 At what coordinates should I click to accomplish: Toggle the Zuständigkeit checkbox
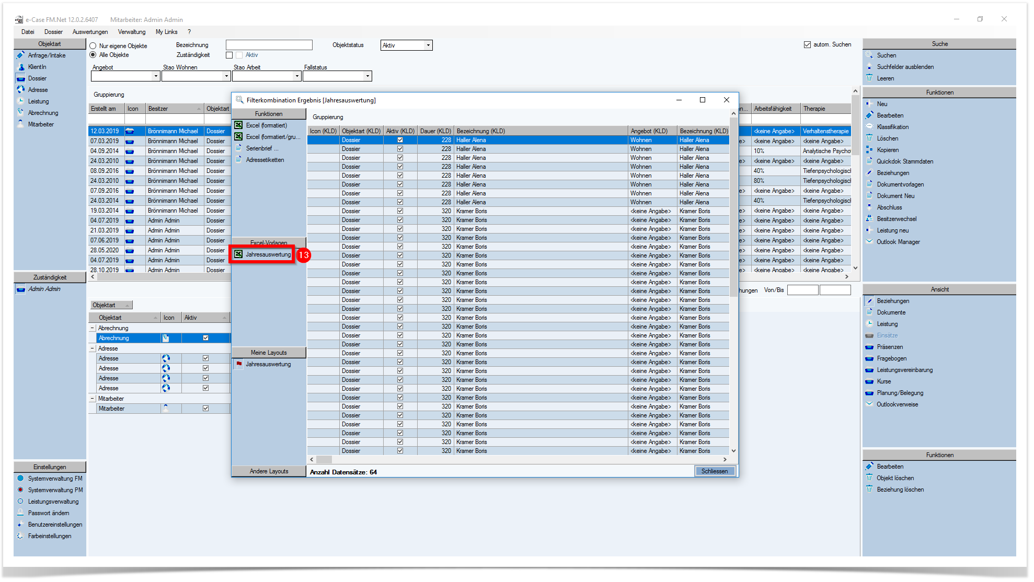click(x=229, y=55)
